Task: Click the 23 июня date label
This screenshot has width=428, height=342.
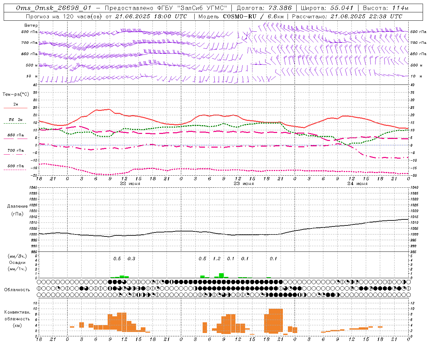Action: click(x=244, y=184)
